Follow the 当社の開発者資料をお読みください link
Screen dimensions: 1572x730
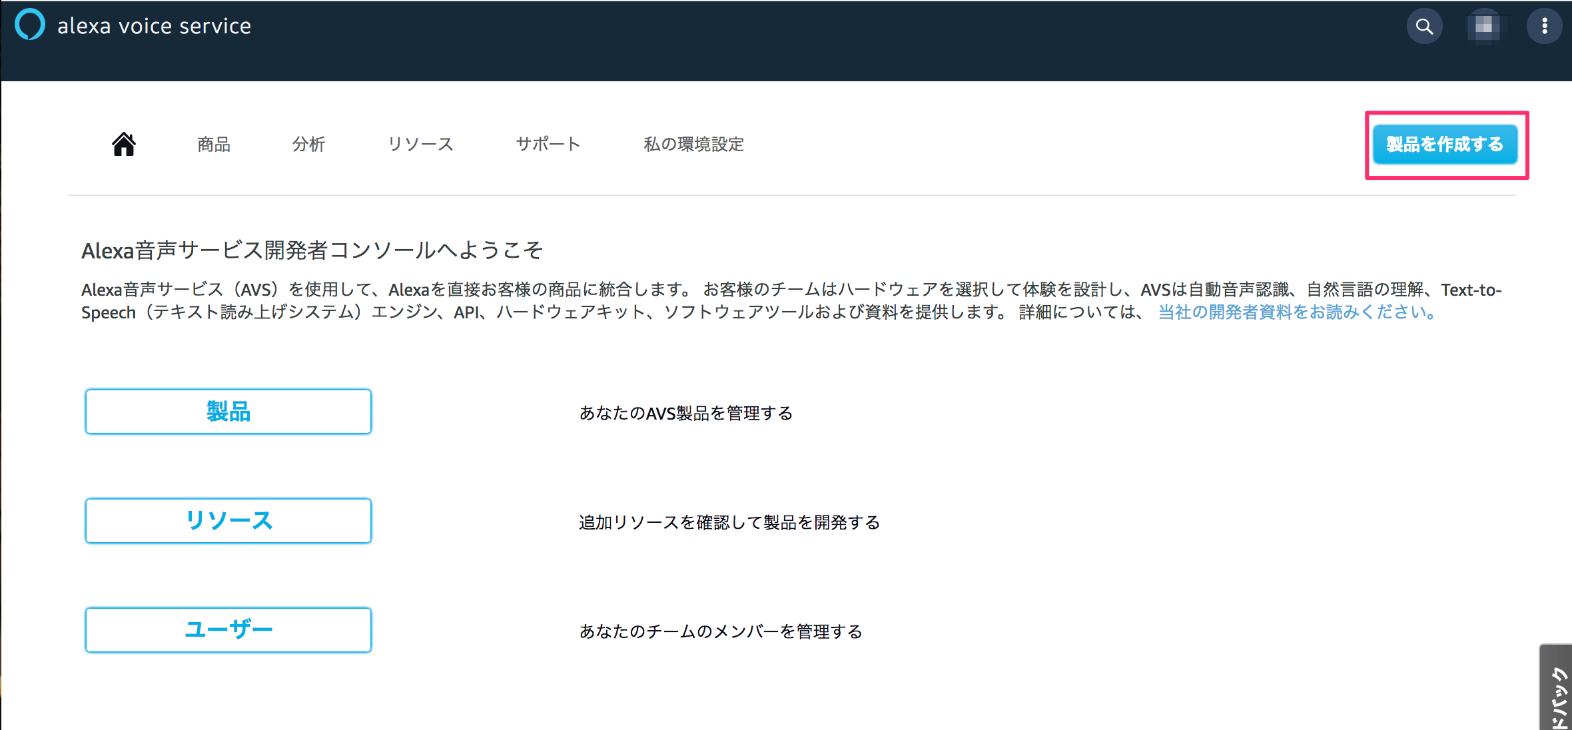[1298, 312]
